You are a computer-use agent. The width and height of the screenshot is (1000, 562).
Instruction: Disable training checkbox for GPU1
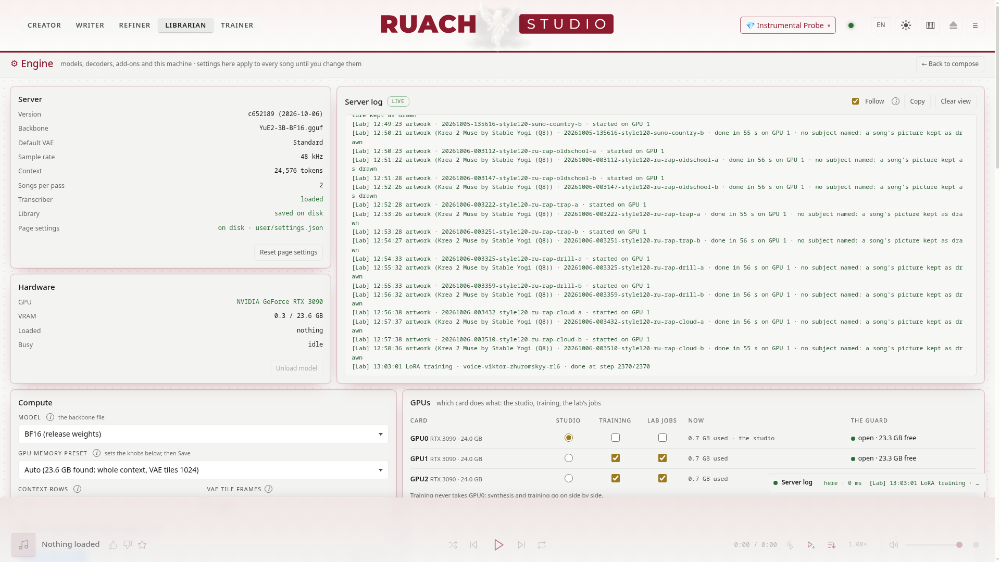(616, 458)
